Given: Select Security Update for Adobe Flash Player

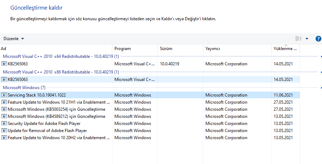Looking at the screenshot, I should click(44, 124).
